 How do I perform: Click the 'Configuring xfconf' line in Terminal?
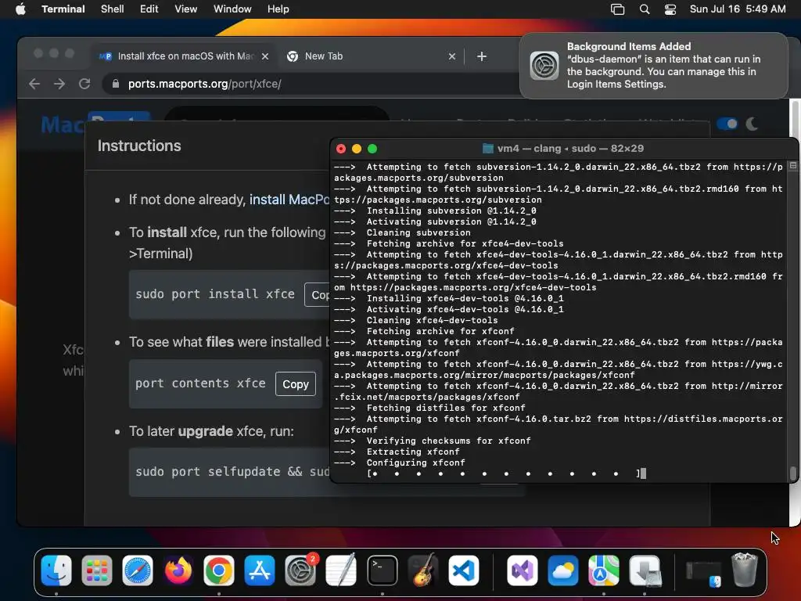click(x=415, y=462)
